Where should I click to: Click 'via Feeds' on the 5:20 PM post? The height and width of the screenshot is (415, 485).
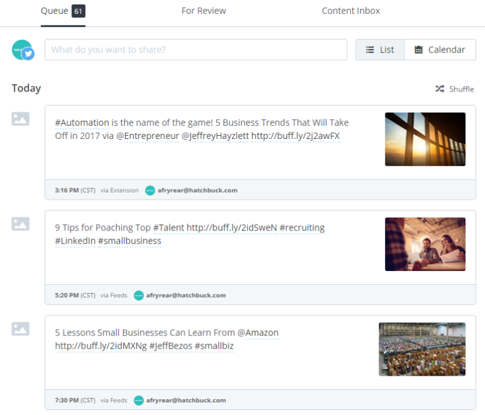pyautogui.click(x=114, y=296)
